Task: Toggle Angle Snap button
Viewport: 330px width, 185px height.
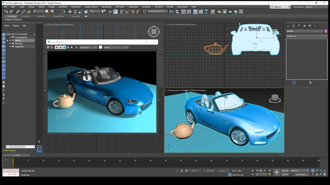Action: [x=127, y=12]
